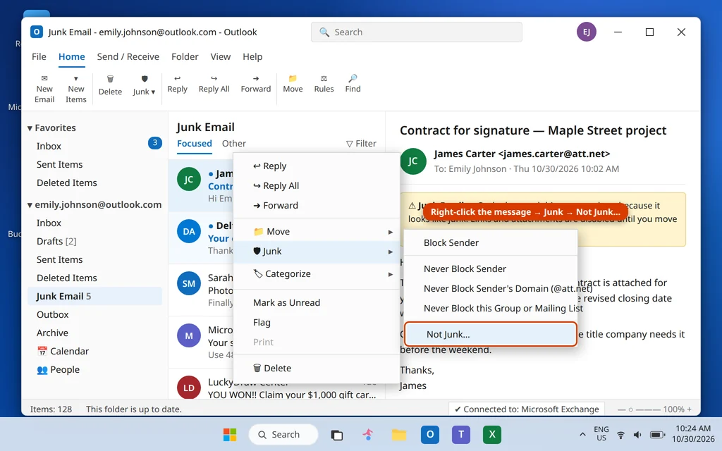The height and width of the screenshot is (451, 722).
Task: Switch to the Send / Receive tab
Action: [128, 56]
